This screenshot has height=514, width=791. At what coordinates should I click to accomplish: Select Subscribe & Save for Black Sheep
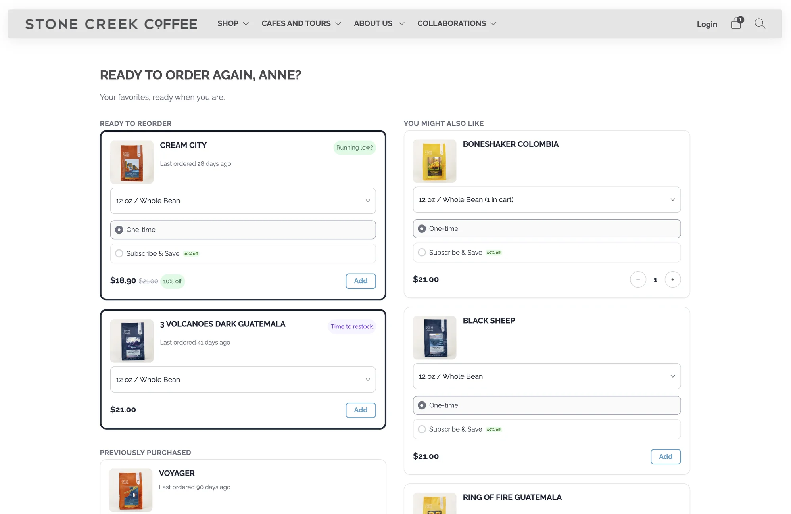pyautogui.click(x=547, y=429)
